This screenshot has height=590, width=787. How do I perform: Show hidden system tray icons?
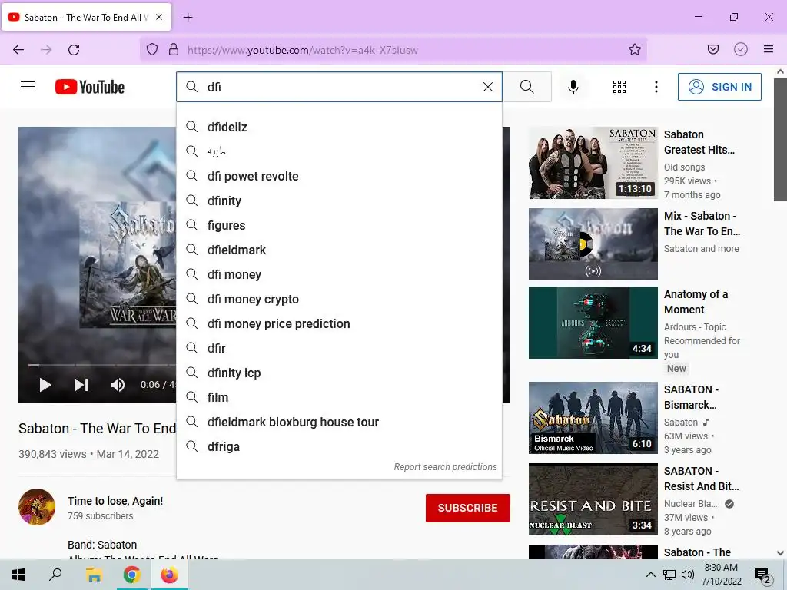[x=650, y=575]
